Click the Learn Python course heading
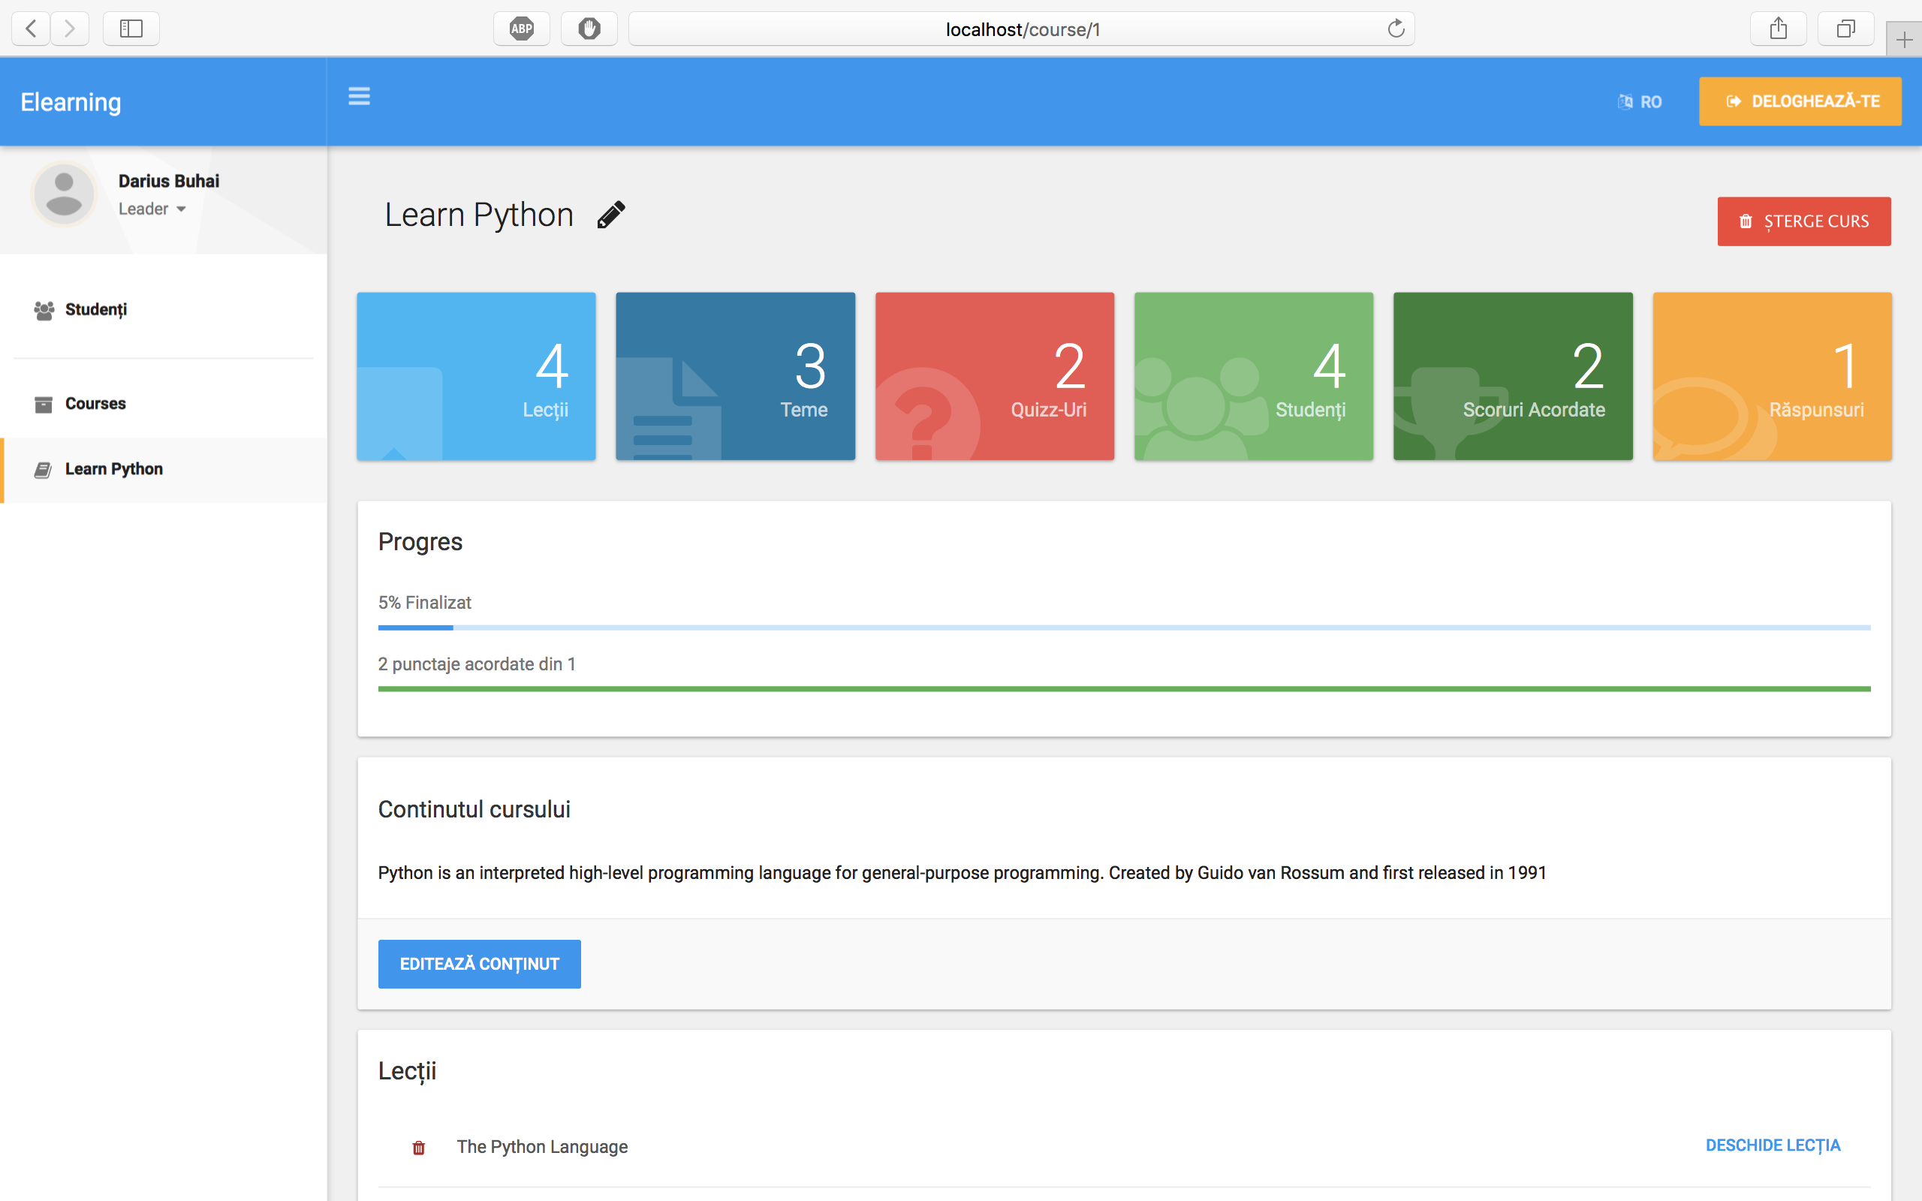 [479, 215]
